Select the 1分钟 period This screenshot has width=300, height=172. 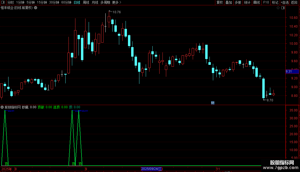click(20, 2)
